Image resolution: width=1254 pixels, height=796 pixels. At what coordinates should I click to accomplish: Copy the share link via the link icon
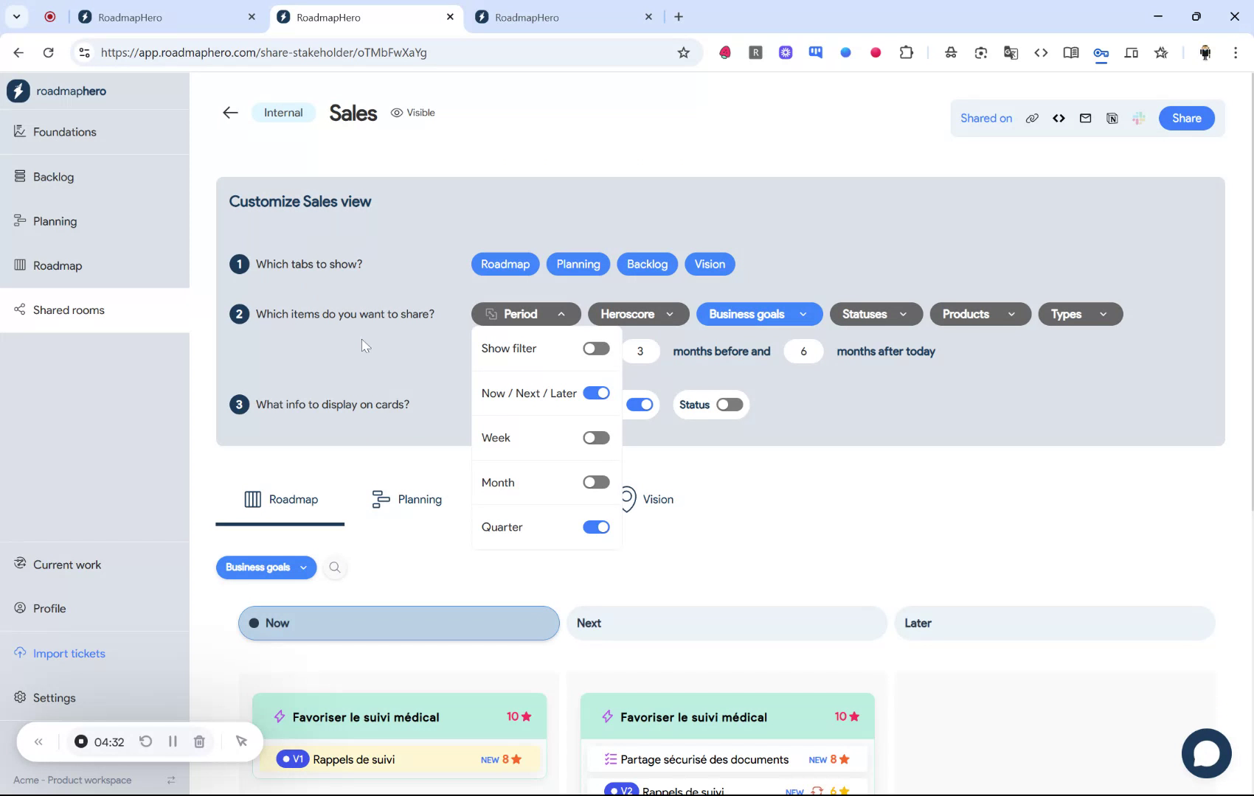pos(1032,118)
